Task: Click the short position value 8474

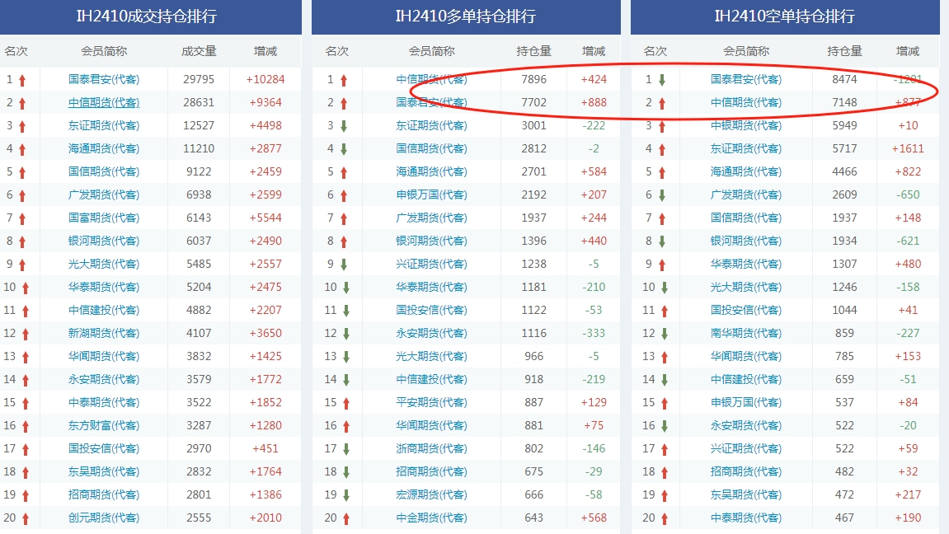Action: 844,79
